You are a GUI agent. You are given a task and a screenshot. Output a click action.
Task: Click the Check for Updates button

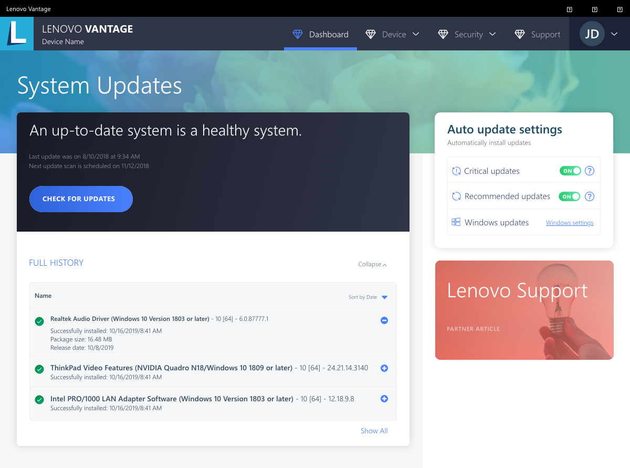(81, 199)
